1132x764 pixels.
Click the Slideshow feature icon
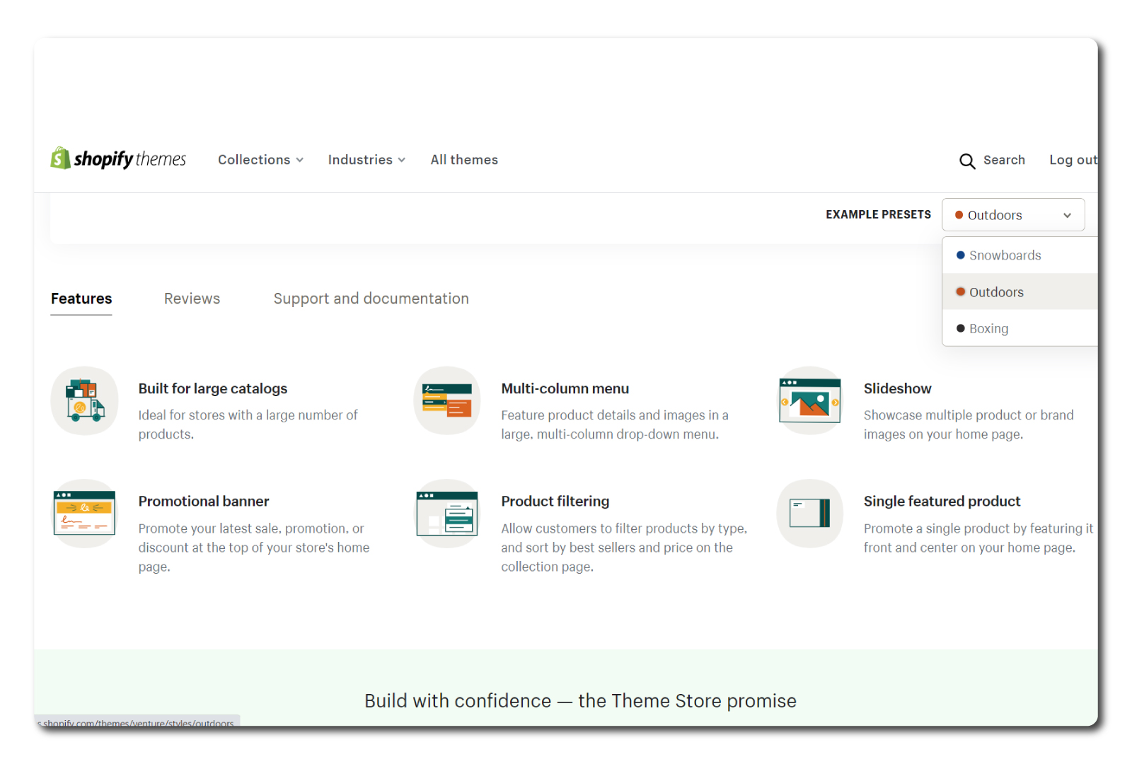810,400
